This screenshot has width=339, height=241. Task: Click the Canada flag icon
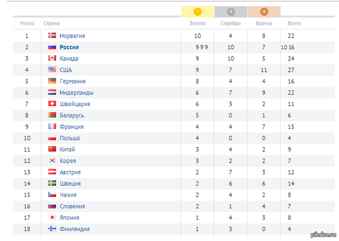tap(52, 58)
